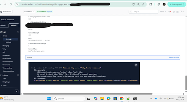The height and width of the screenshot is (102, 187).
Task: Follow the Upgrade link next to the trial balance
Action: [50, 12]
